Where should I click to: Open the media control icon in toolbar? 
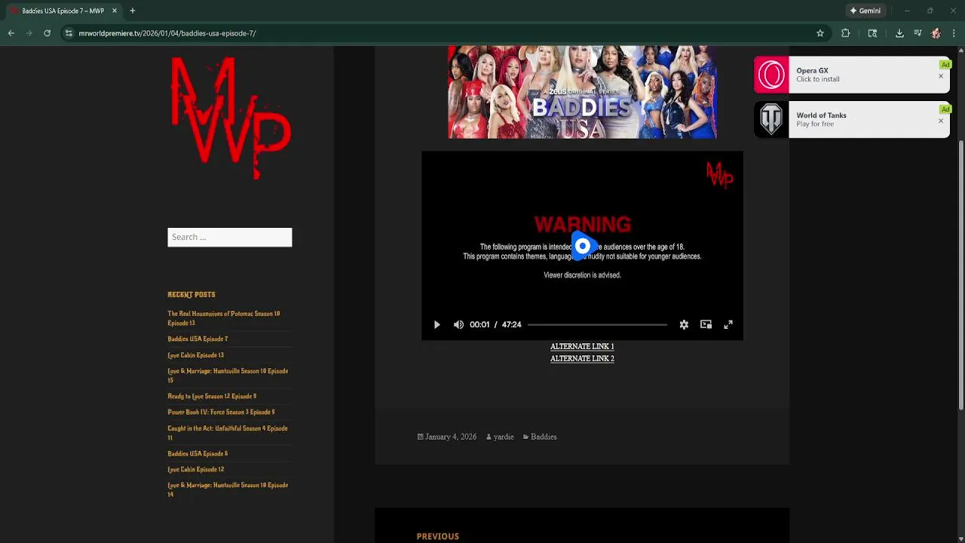[x=918, y=33]
